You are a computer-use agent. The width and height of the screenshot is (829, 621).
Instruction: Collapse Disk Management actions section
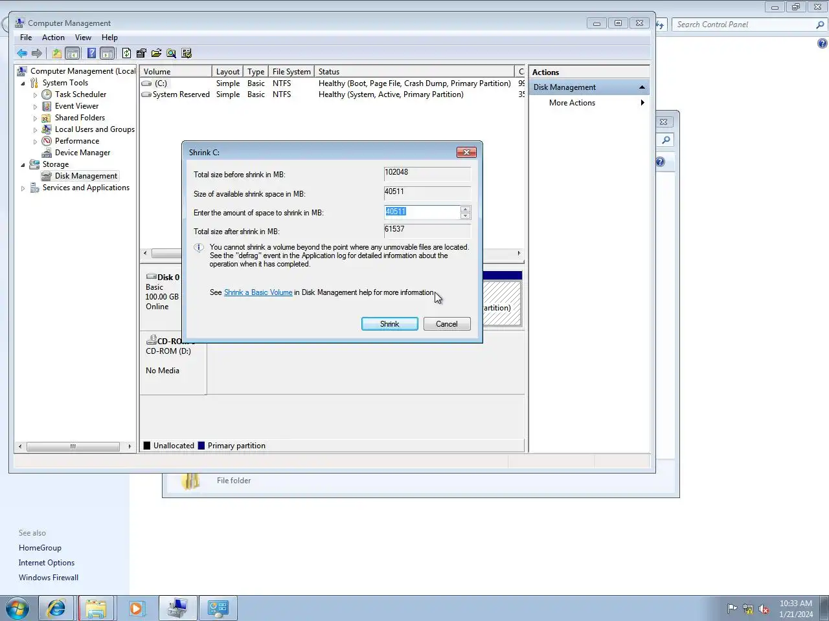tap(642, 87)
